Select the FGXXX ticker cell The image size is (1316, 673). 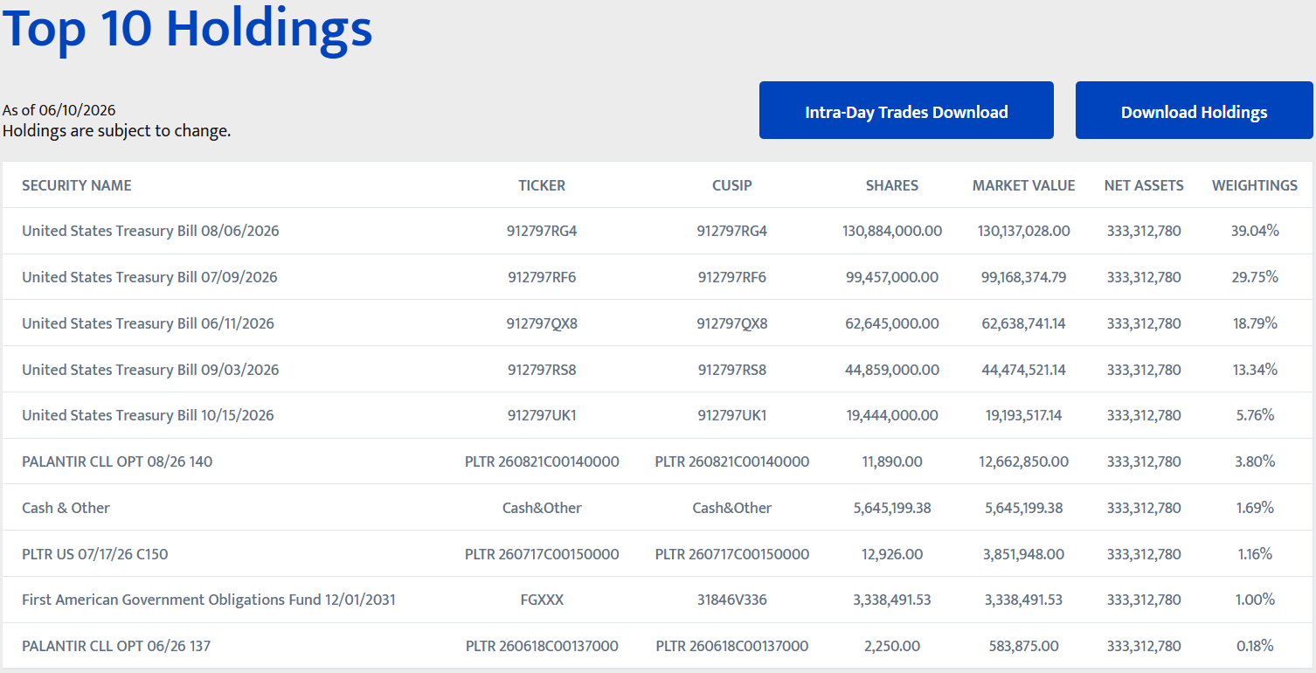click(542, 600)
